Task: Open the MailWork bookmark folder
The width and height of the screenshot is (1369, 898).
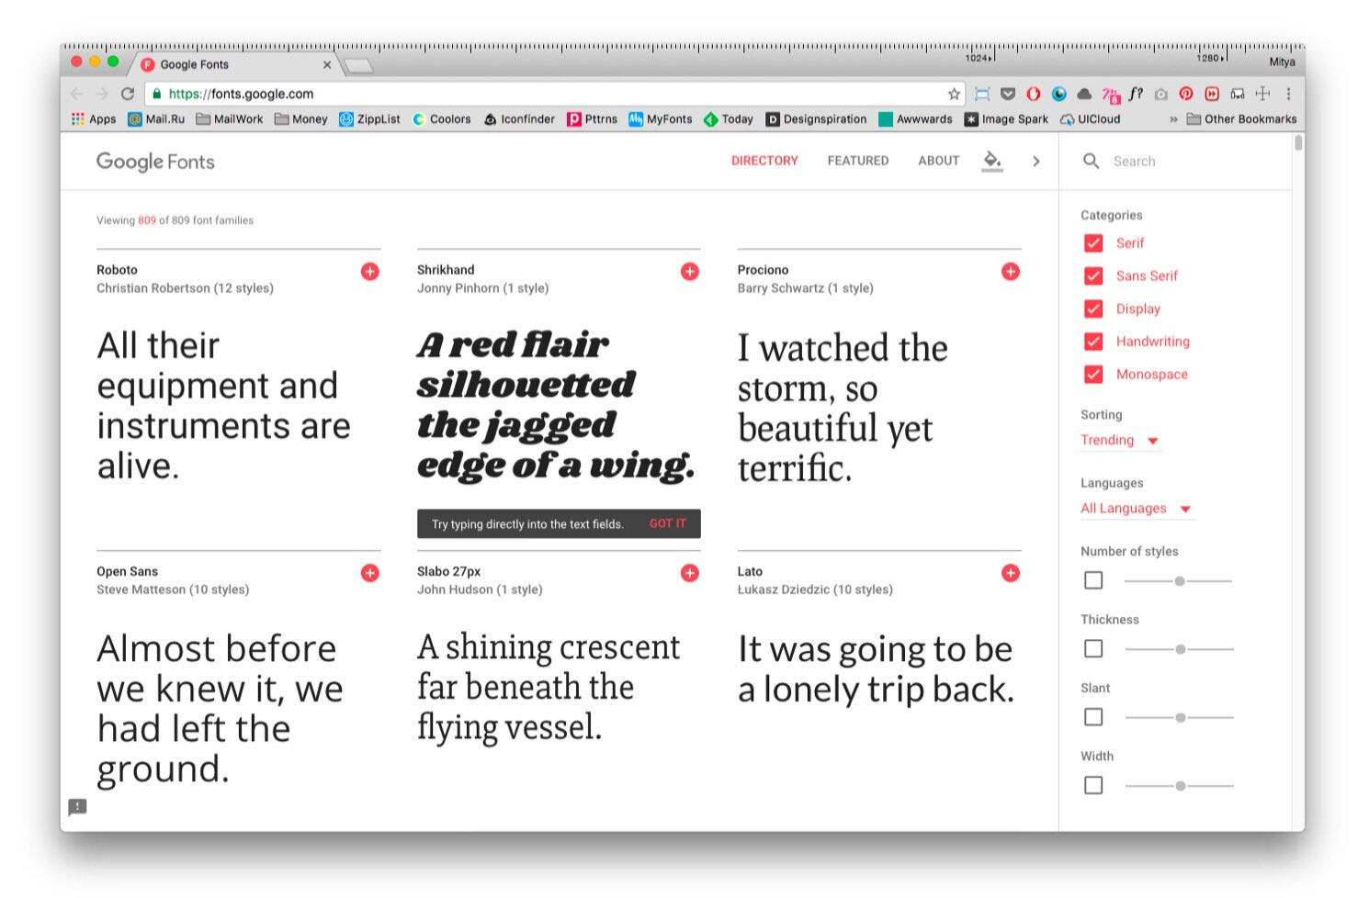Action: [x=230, y=119]
